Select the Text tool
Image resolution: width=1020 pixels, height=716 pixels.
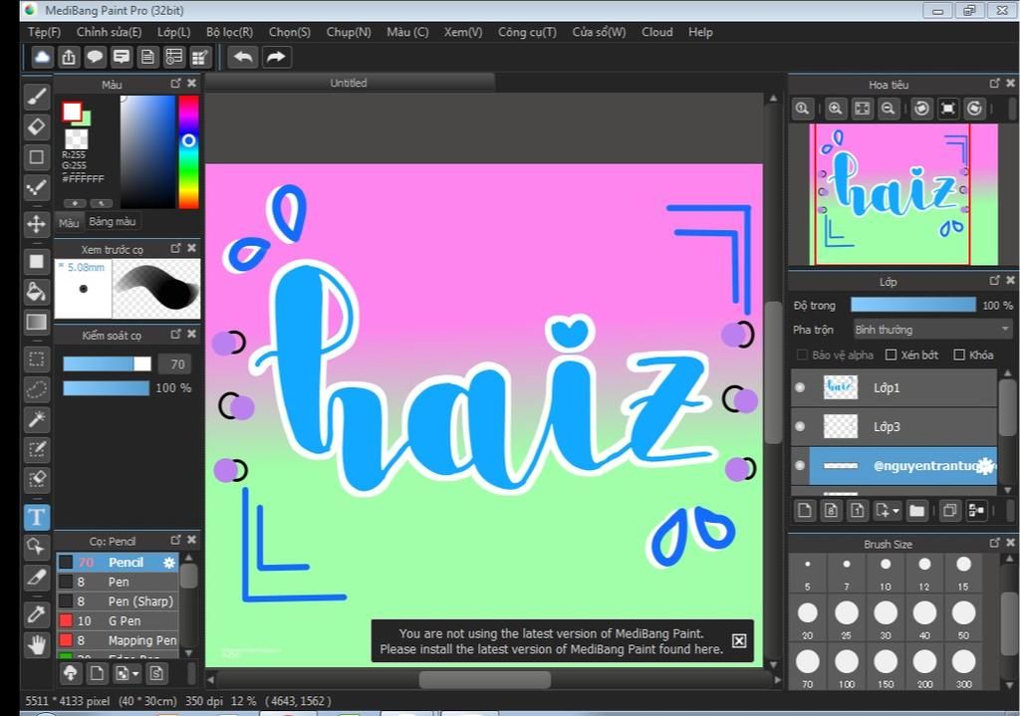37,517
